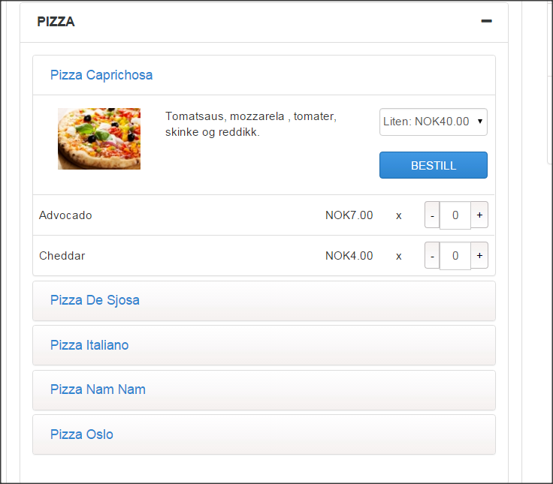Click the Pizza Caprichosa photo thumbnail
The height and width of the screenshot is (484, 553).
coord(99,139)
